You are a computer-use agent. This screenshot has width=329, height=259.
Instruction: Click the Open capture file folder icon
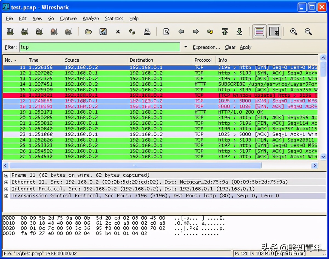tap(88, 32)
